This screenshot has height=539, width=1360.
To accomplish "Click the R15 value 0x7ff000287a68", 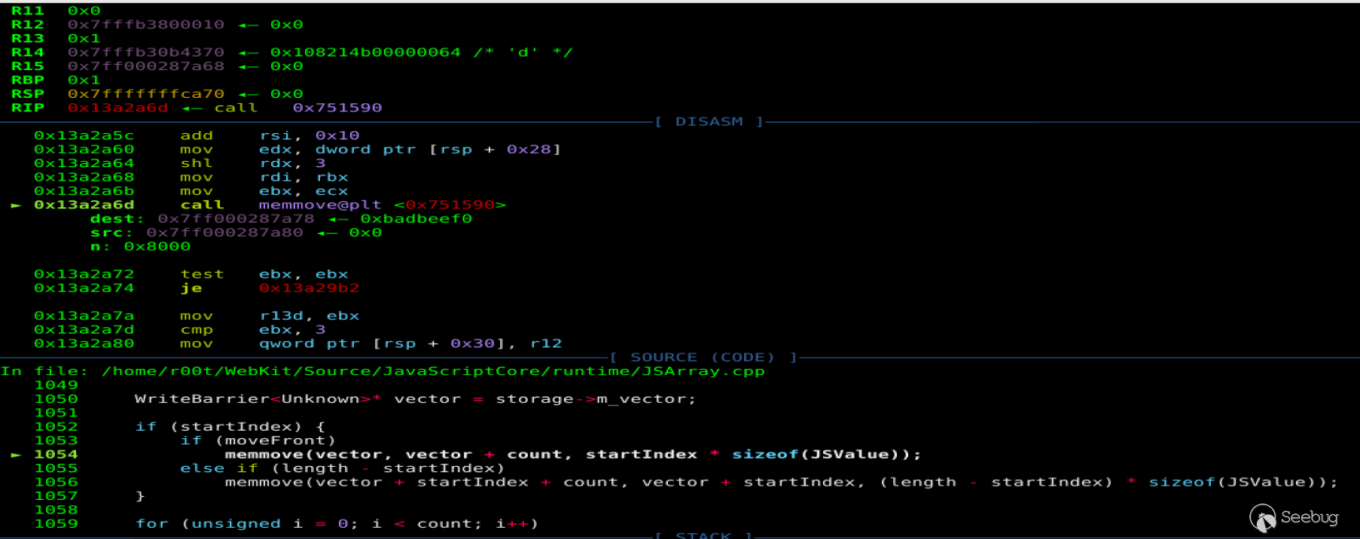I will click(146, 66).
